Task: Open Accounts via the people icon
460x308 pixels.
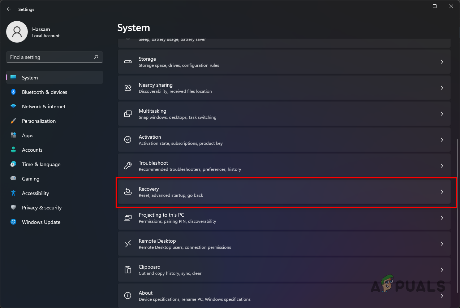Action: tap(13, 150)
